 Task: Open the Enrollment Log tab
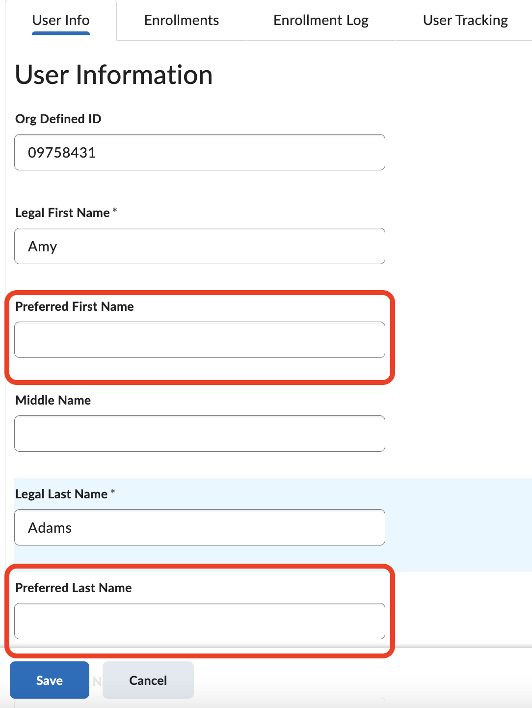(321, 20)
